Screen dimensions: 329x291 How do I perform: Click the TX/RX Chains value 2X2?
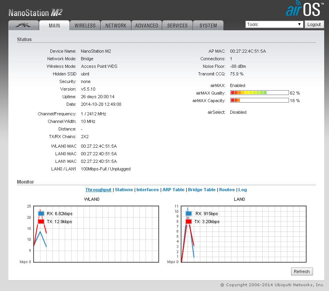[85, 137]
